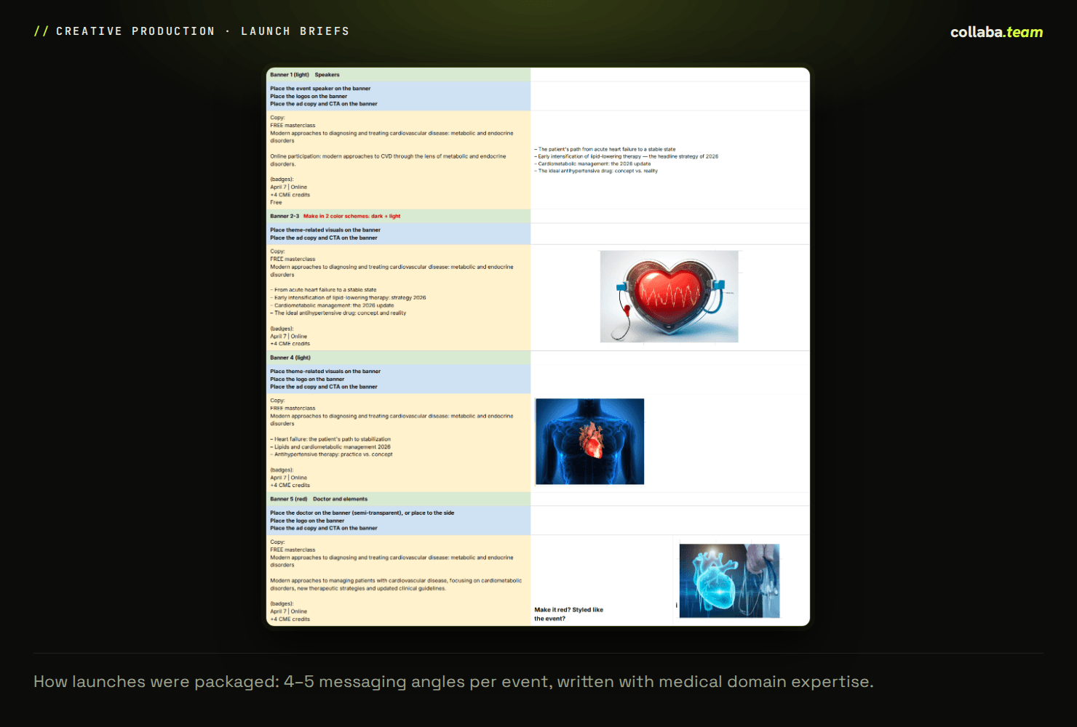Image resolution: width=1077 pixels, height=727 pixels.
Task: Click the 'Make it red? Styled like the event?' note
Action: pos(568,614)
